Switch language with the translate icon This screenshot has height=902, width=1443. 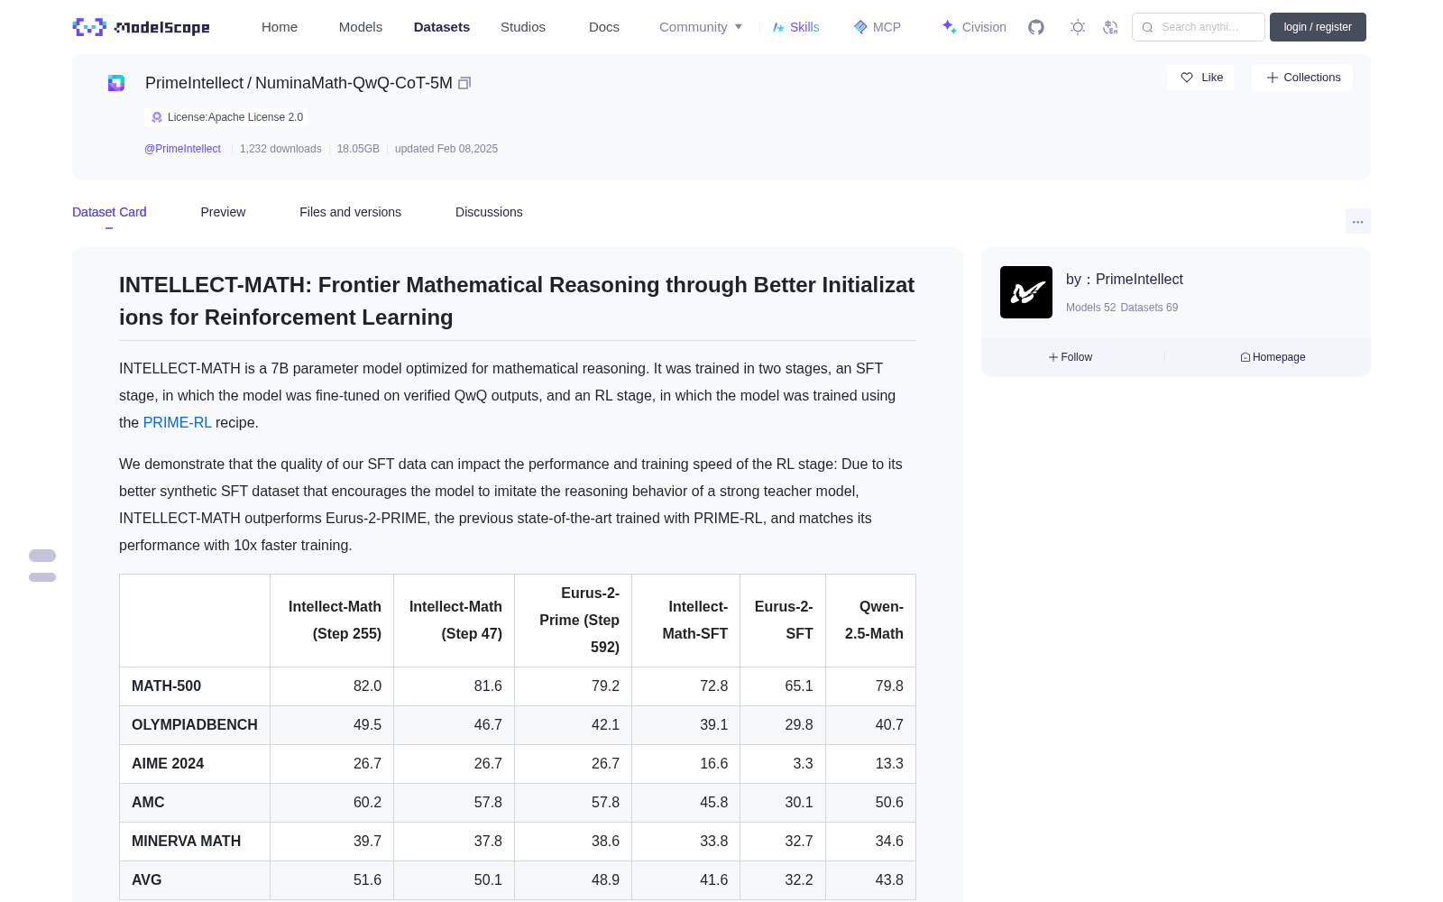1110,27
